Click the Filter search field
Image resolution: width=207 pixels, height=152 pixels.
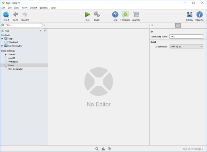(x=22, y=25)
